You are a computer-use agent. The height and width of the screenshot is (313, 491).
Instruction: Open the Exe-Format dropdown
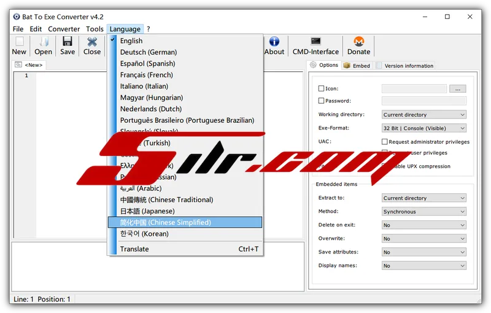point(423,128)
